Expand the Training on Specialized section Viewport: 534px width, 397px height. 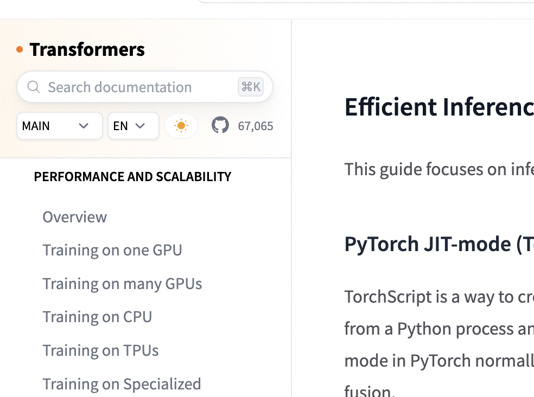tap(122, 384)
